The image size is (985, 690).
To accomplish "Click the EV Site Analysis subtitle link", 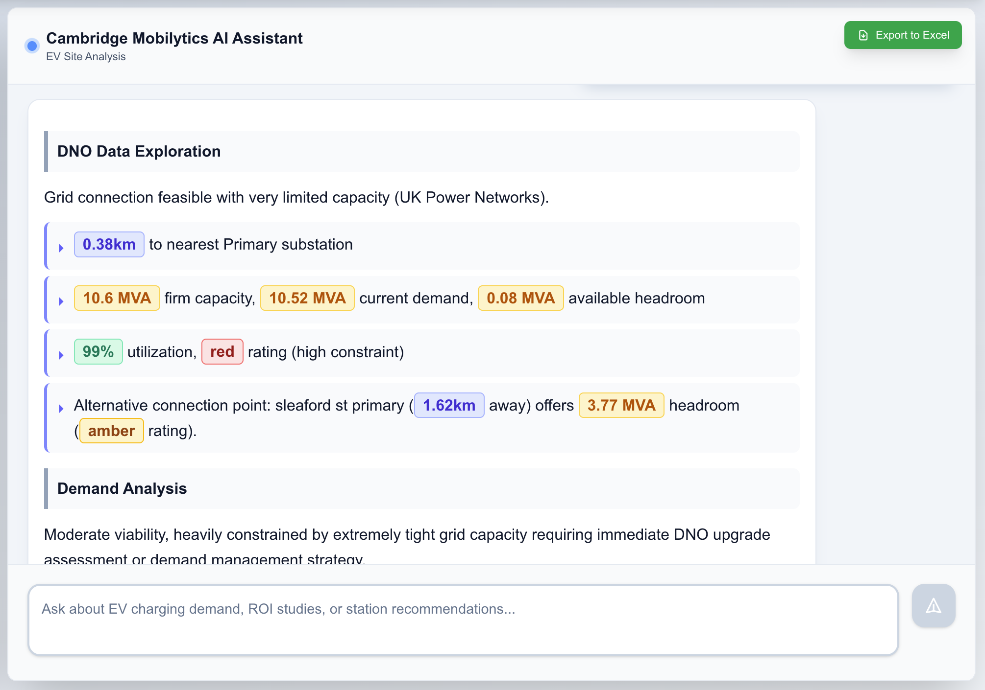I will point(86,56).
